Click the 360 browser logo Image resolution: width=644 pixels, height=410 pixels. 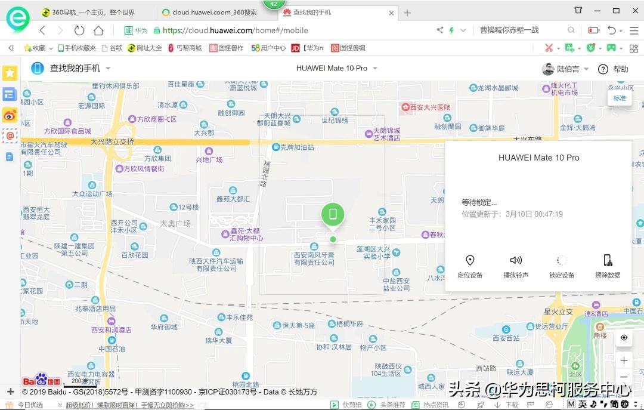pos(17,19)
